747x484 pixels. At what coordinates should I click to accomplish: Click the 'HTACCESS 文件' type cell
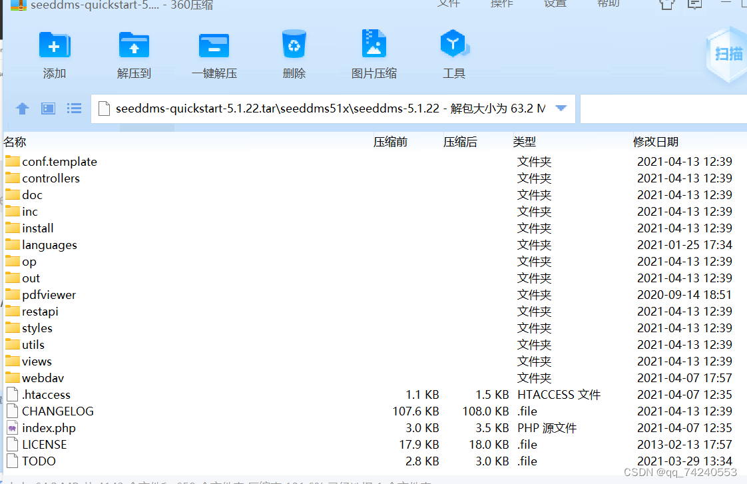tap(559, 394)
